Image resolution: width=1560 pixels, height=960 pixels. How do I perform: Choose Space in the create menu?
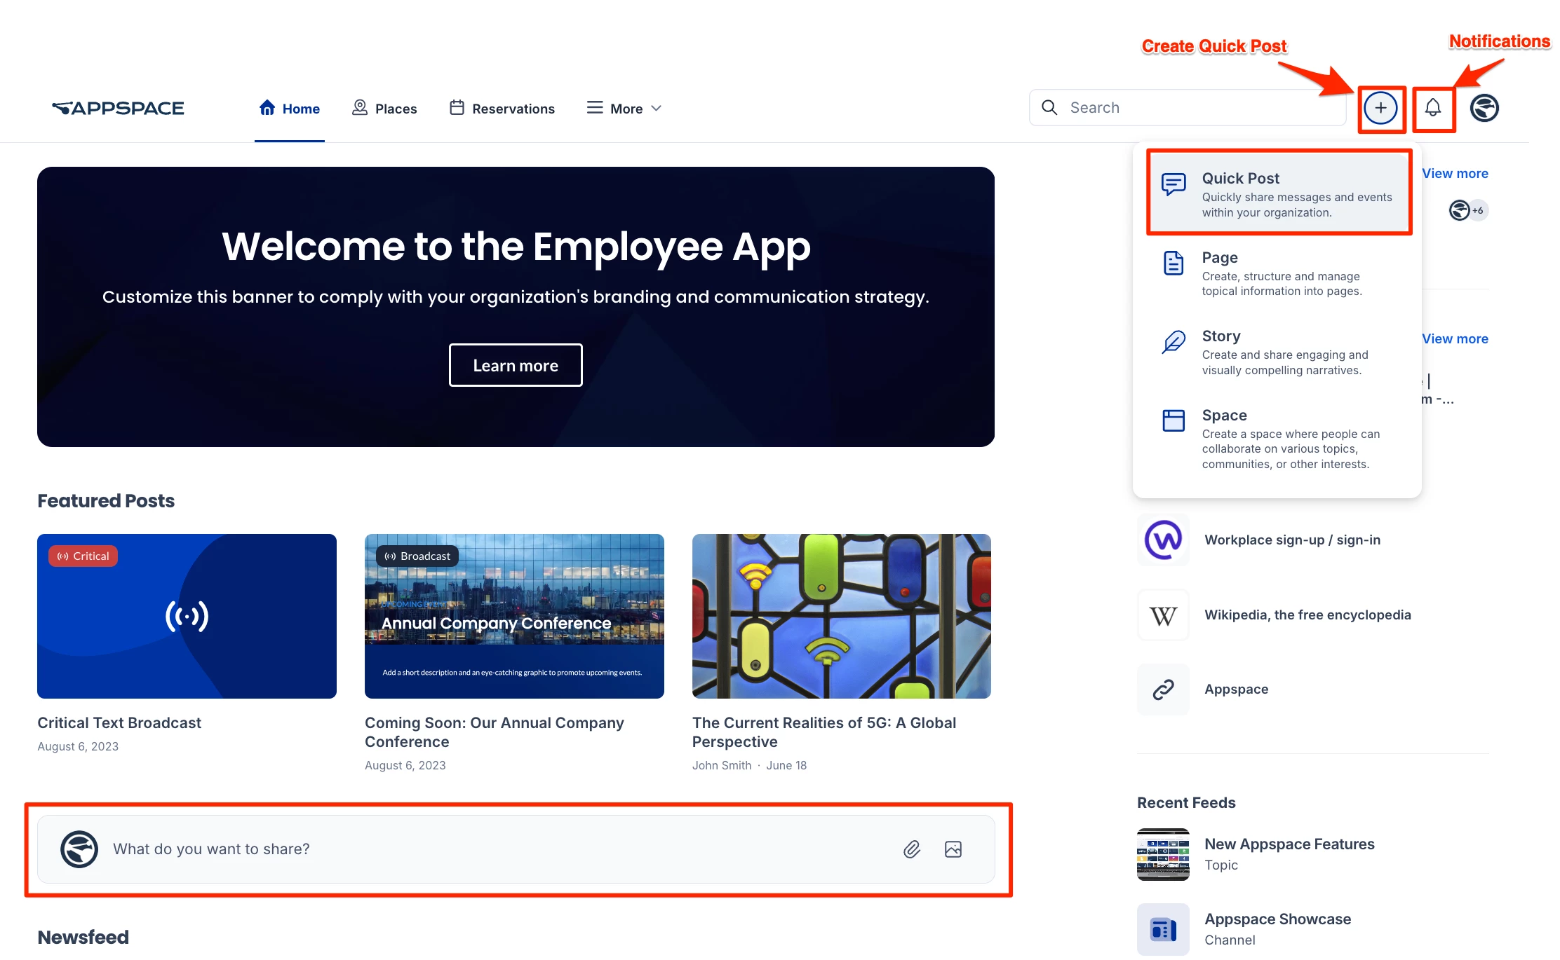pyautogui.click(x=1278, y=438)
